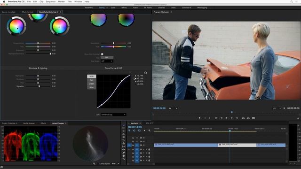Select the Hand tool

click(124, 155)
